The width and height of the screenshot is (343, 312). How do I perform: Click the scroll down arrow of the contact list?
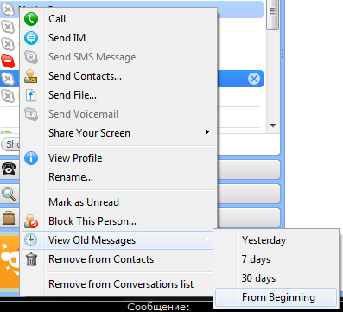click(273, 126)
